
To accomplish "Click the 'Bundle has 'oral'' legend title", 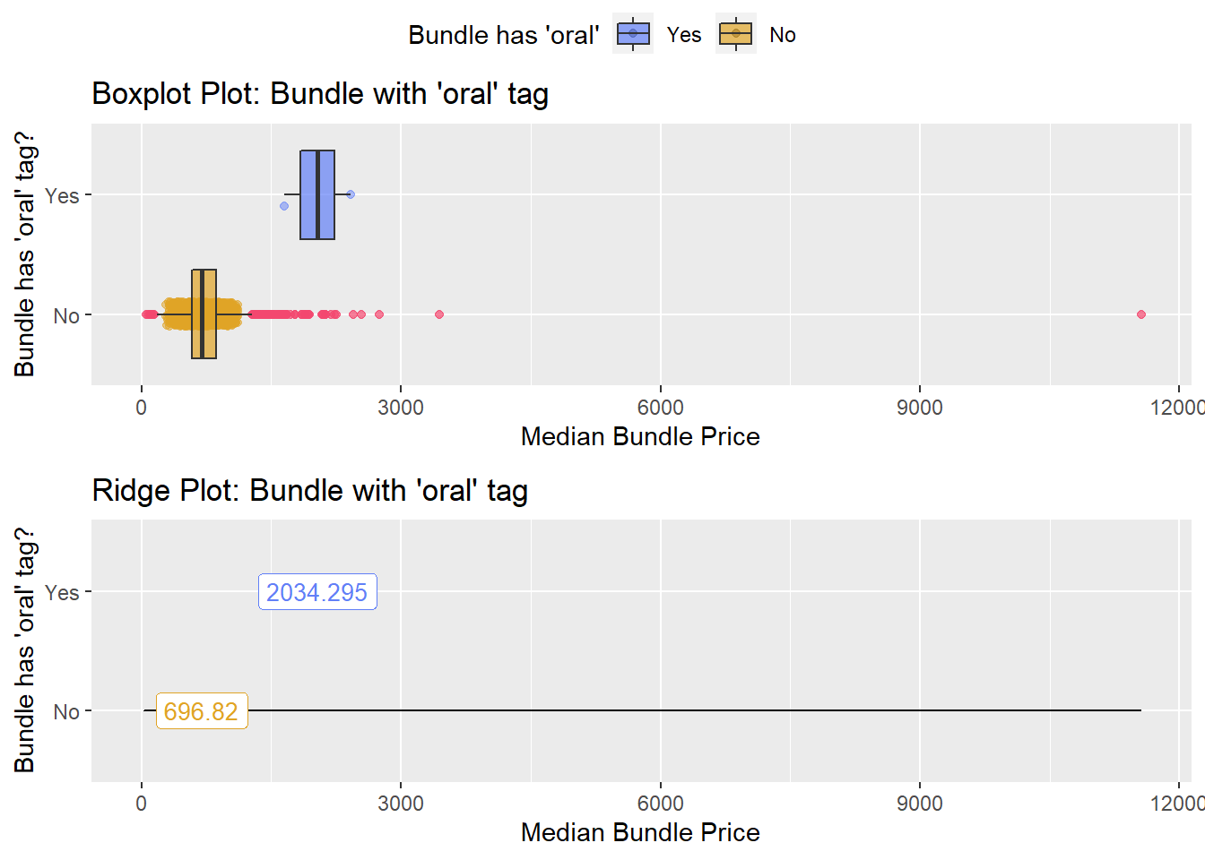I will (504, 35).
